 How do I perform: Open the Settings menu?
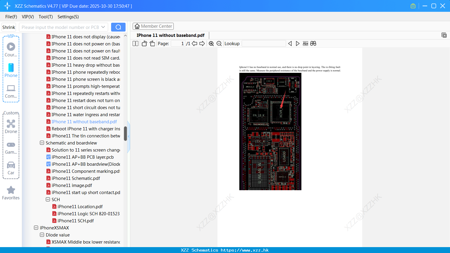pyautogui.click(x=68, y=17)
